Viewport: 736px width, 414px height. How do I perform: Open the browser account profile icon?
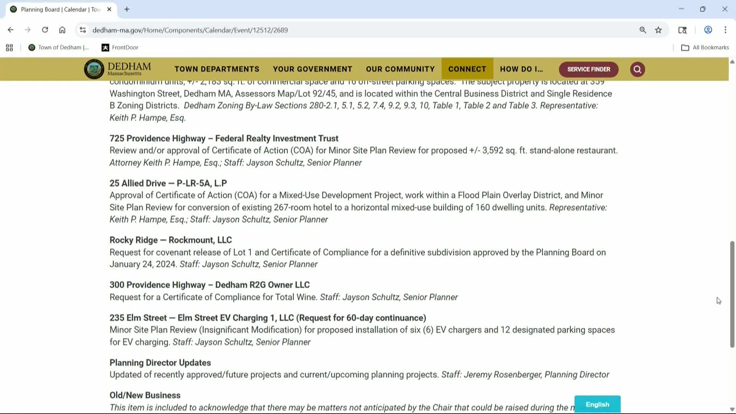coord(708,30)
